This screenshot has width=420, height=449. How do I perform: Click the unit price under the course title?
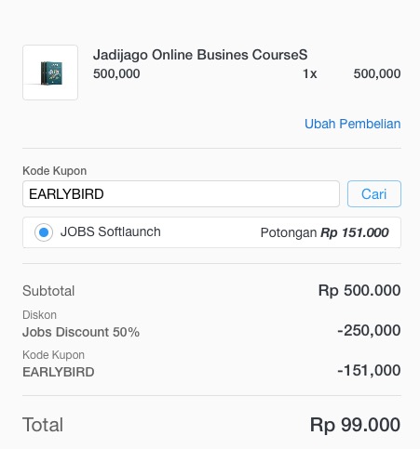pyautogui.click(x=116, y=73)
